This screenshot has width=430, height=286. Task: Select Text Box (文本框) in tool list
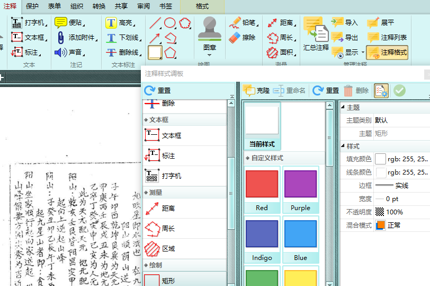tap(185, 135)
